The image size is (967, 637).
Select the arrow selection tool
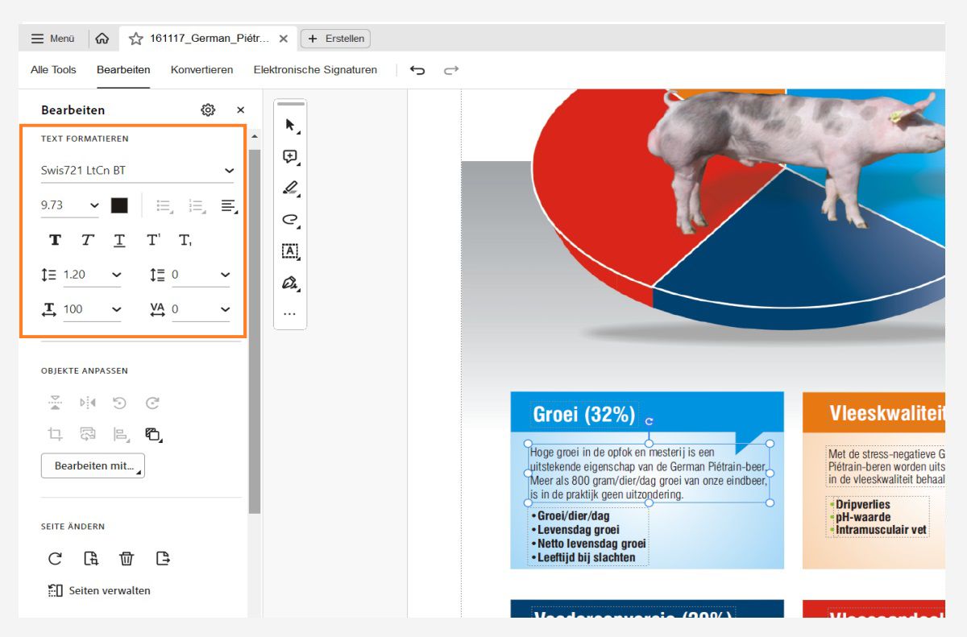click(x=290, y=125)
